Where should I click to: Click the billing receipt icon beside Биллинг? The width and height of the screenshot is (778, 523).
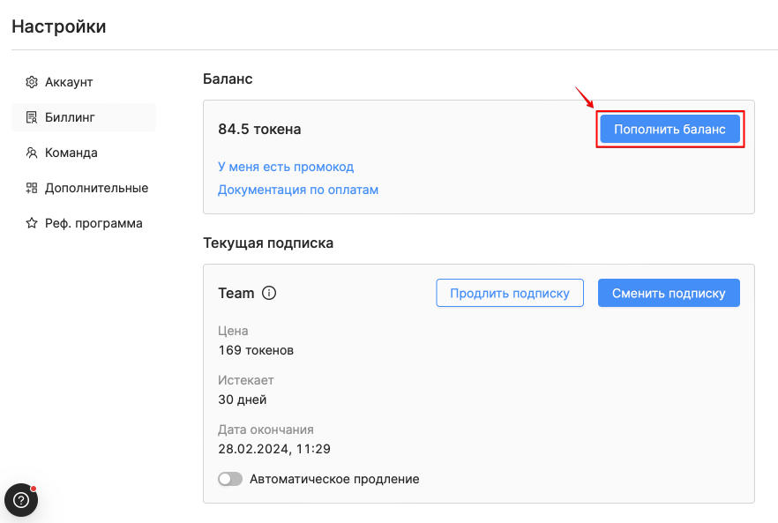[32, 117]
